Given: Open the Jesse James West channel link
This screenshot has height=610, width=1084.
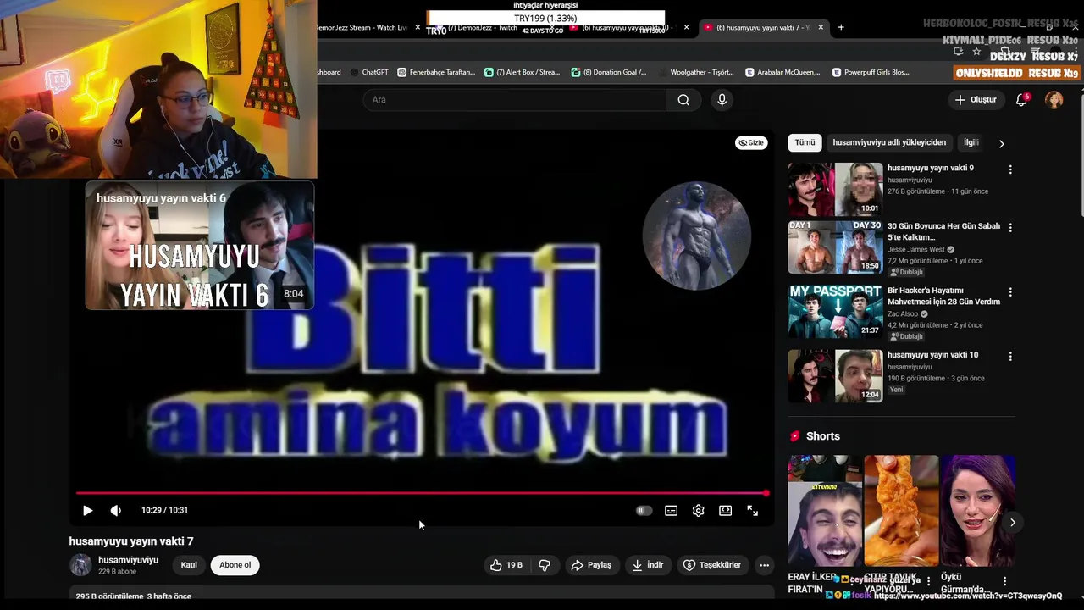Looking at the screenshot, I should [x=915, y=250].
